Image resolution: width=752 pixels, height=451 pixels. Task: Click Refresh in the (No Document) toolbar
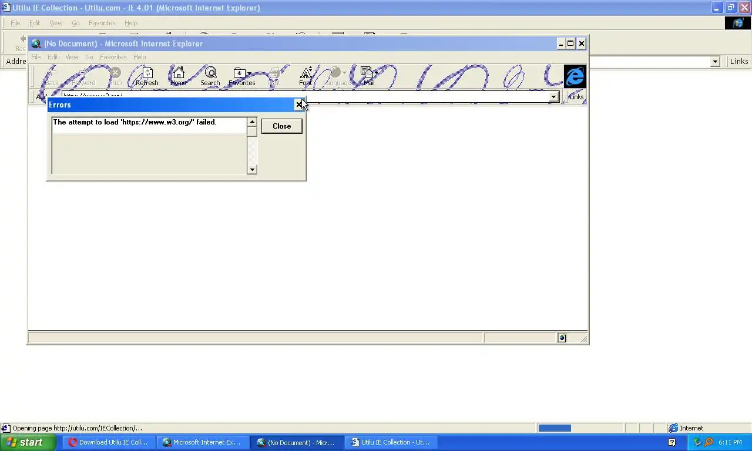pos(147,76)
